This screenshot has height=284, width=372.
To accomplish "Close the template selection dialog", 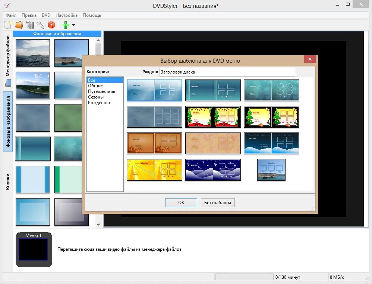I will tap(310, 59).
